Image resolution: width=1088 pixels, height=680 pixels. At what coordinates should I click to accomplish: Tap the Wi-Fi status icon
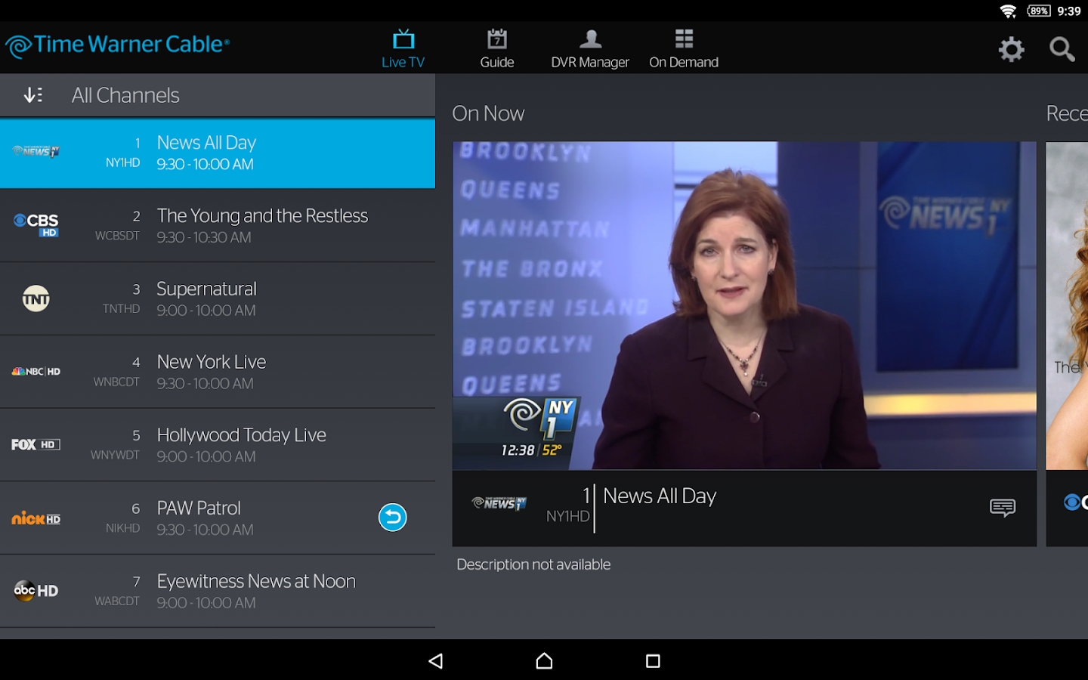pos(1008,11)
